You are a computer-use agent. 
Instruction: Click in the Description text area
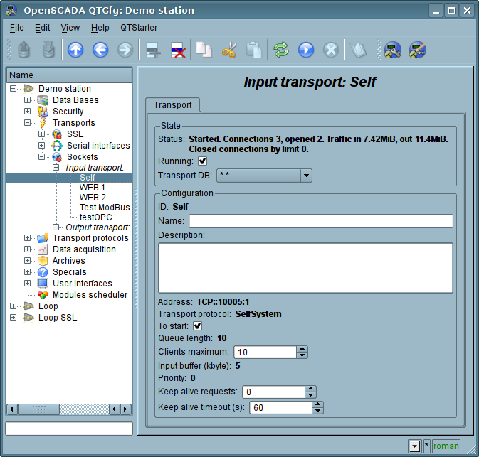[305, 268]
